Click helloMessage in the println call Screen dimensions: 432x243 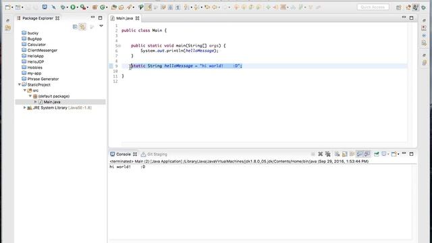pyautogui.click(x=200, y=51)
